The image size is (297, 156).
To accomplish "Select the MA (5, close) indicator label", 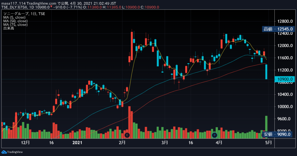I will [14, 17].
